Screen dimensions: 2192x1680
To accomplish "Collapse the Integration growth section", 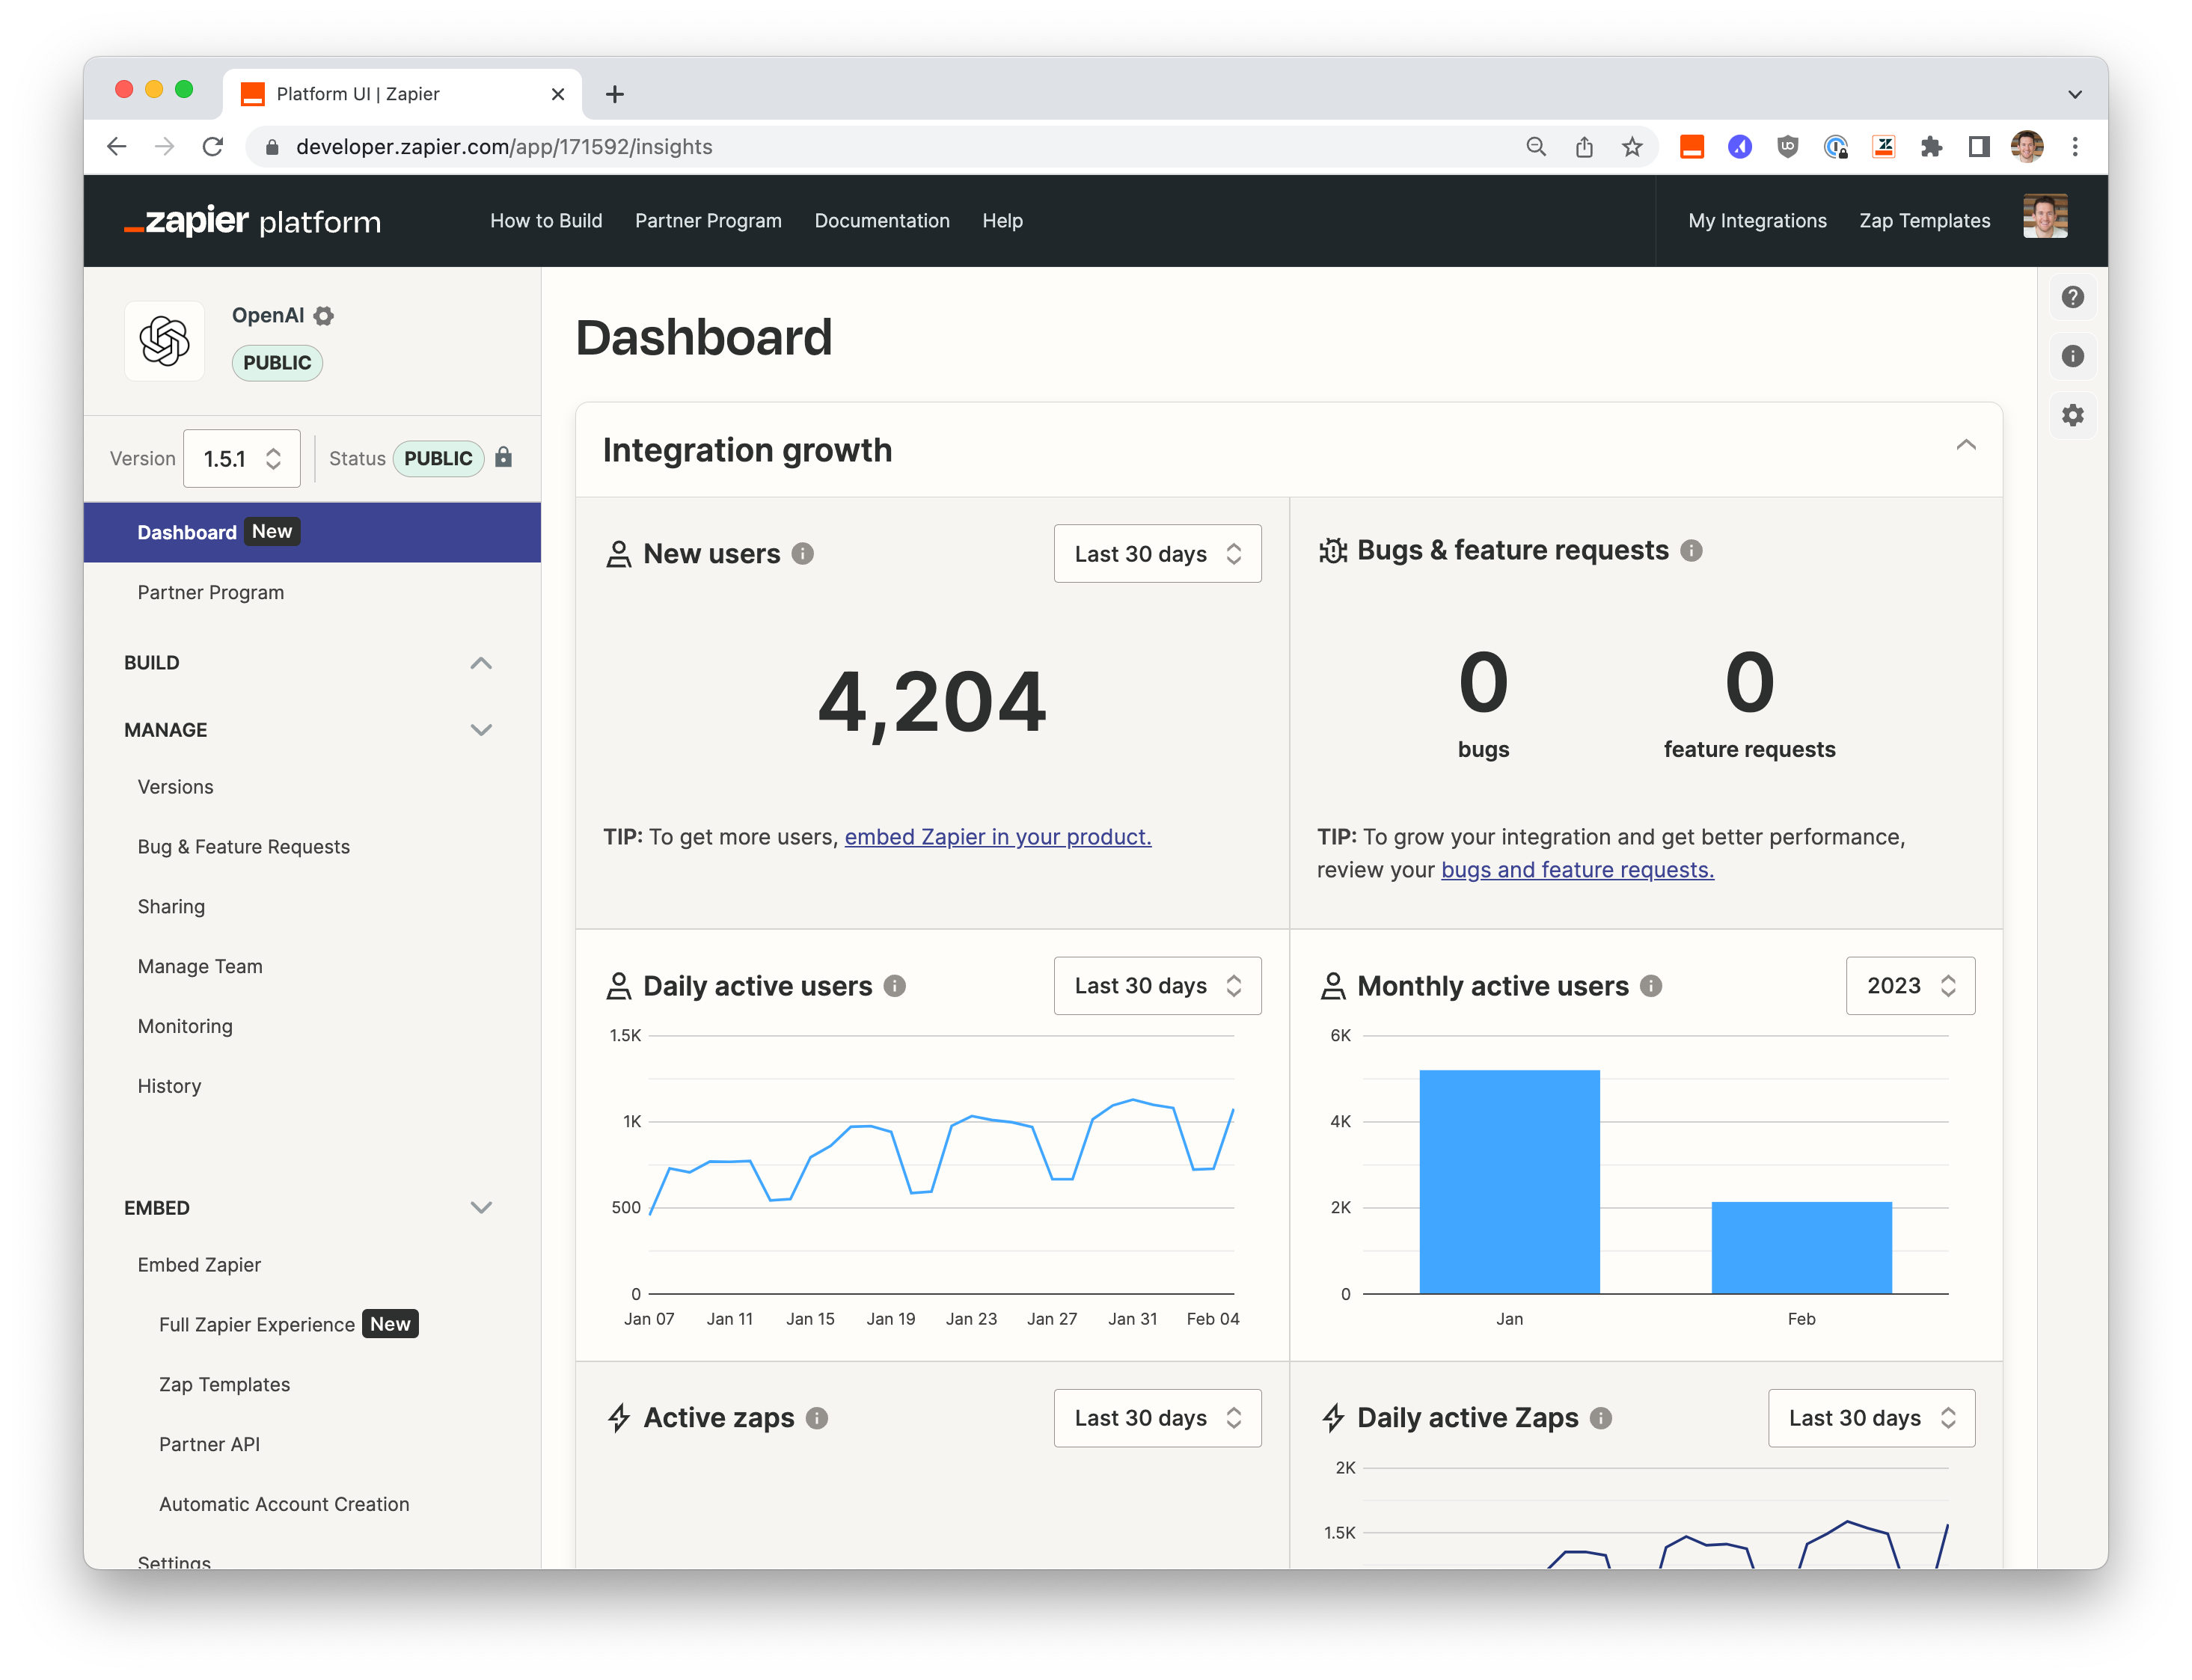I will pyautogui.click(x=1966, y=446).
